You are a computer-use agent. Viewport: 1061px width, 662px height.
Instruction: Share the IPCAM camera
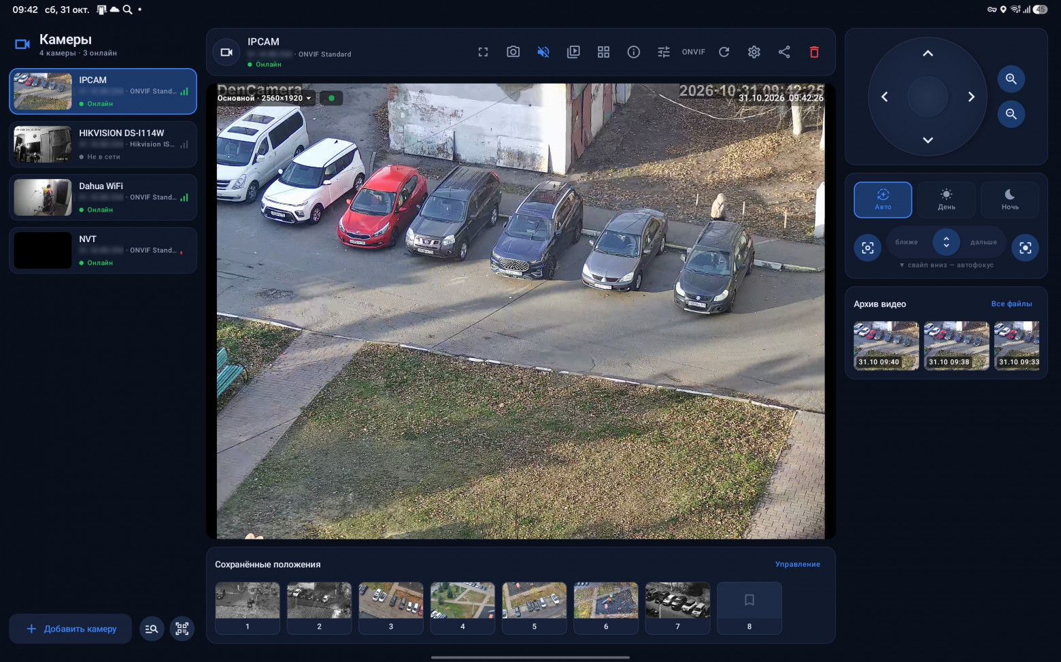click(x=784, y=52)
